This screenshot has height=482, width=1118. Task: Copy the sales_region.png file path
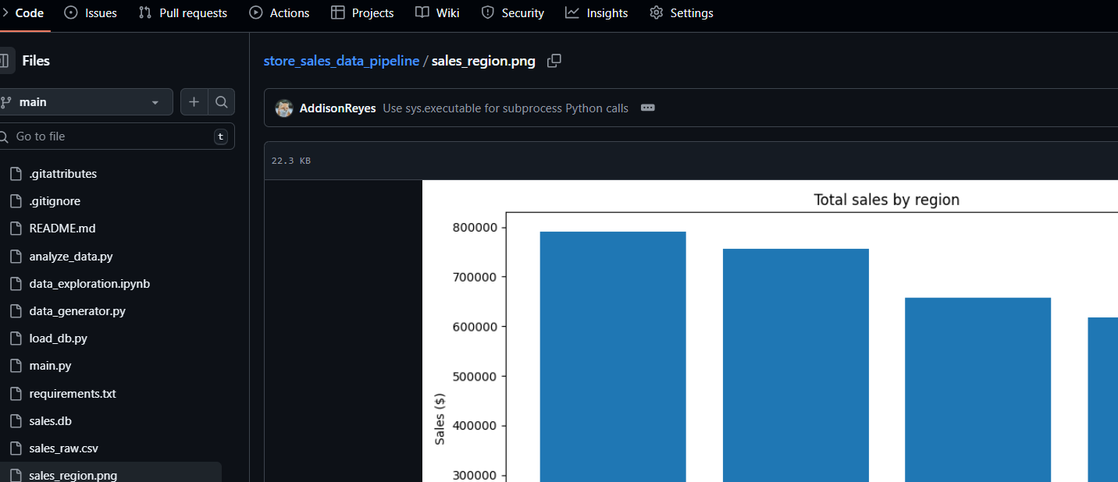point(554,60)
